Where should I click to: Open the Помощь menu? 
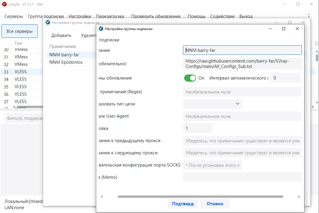[x=196, y=16]
